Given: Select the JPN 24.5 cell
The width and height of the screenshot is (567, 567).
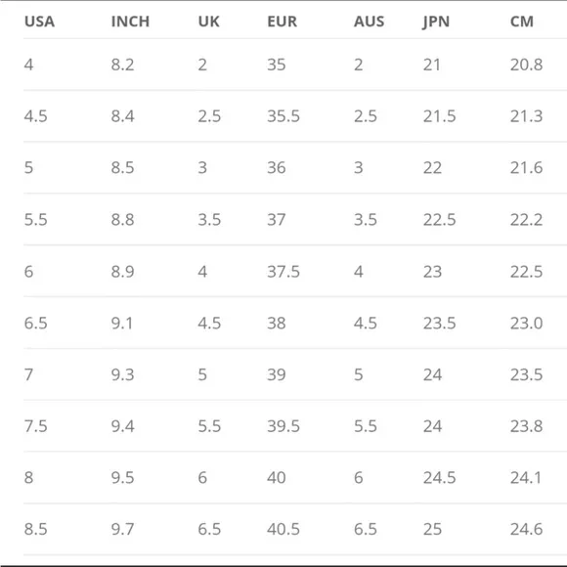Looking at the screenshot, I should click(x=439, y=478).
